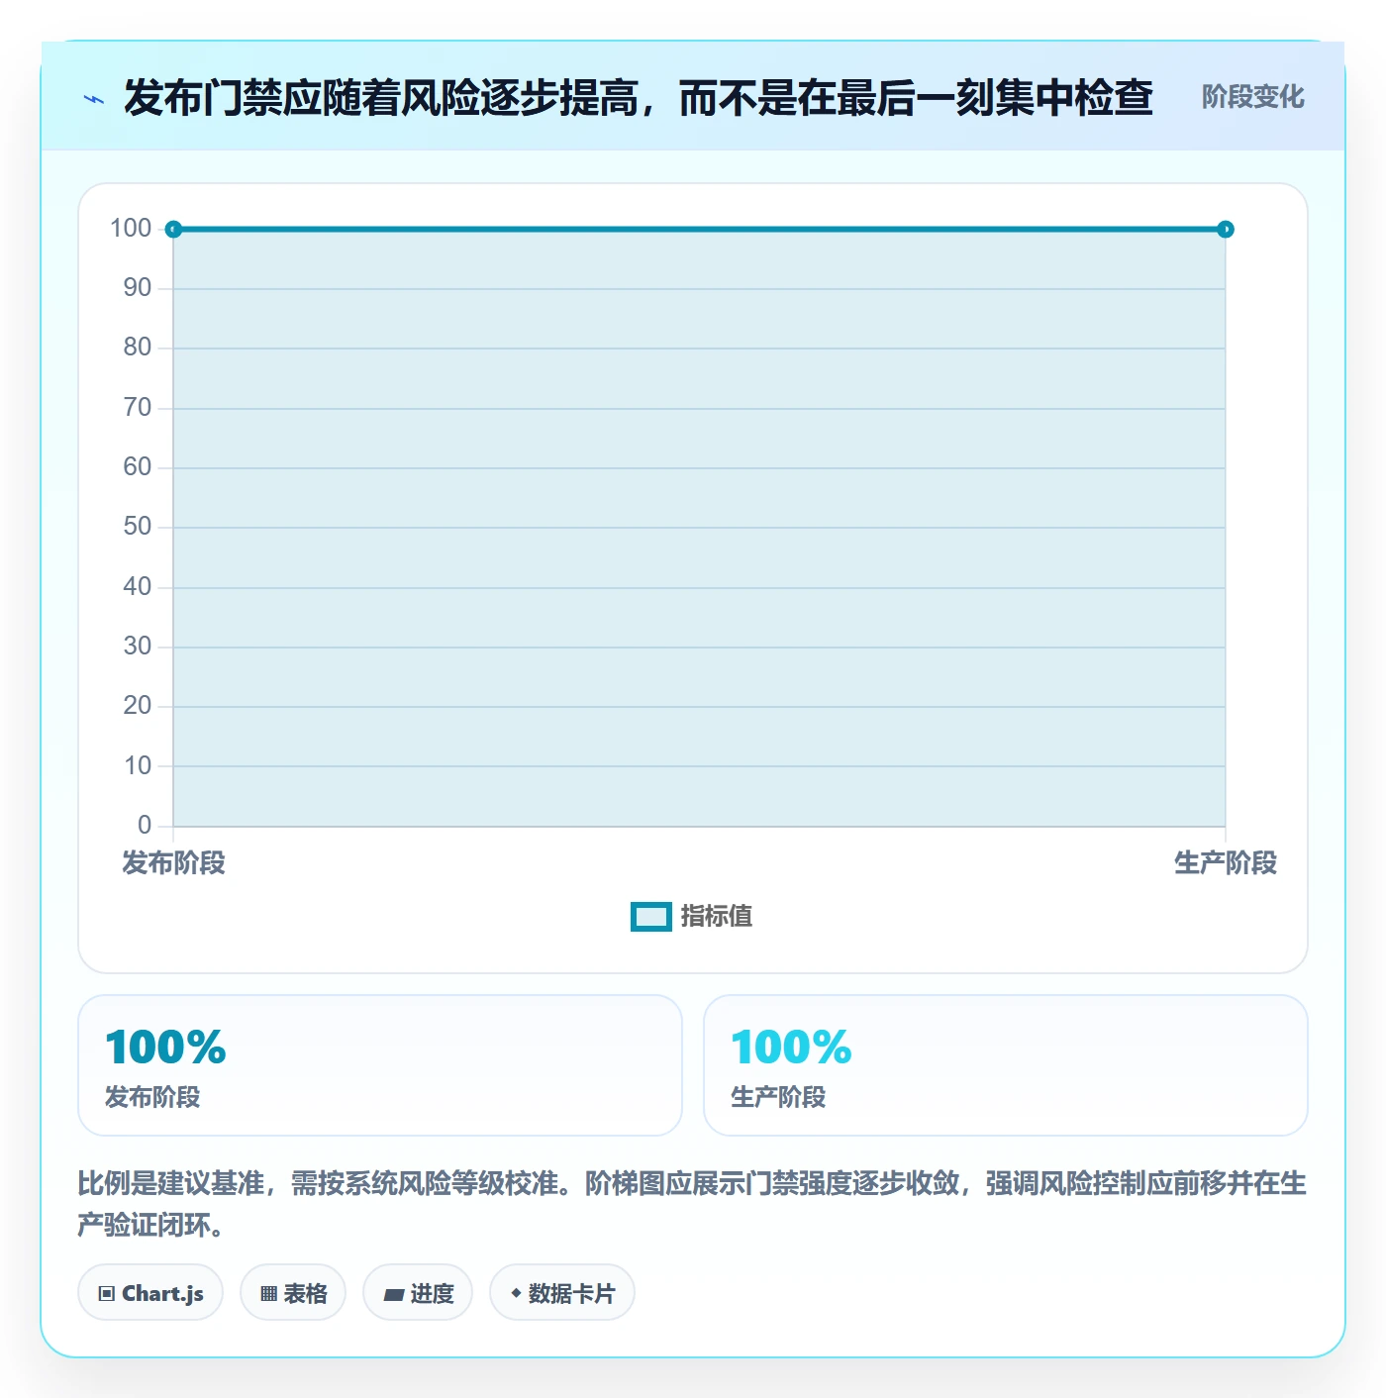Click the square icon in the Chart.js chip
This screenshot has width=1386, height=1398.
[x=107, y=1294]
